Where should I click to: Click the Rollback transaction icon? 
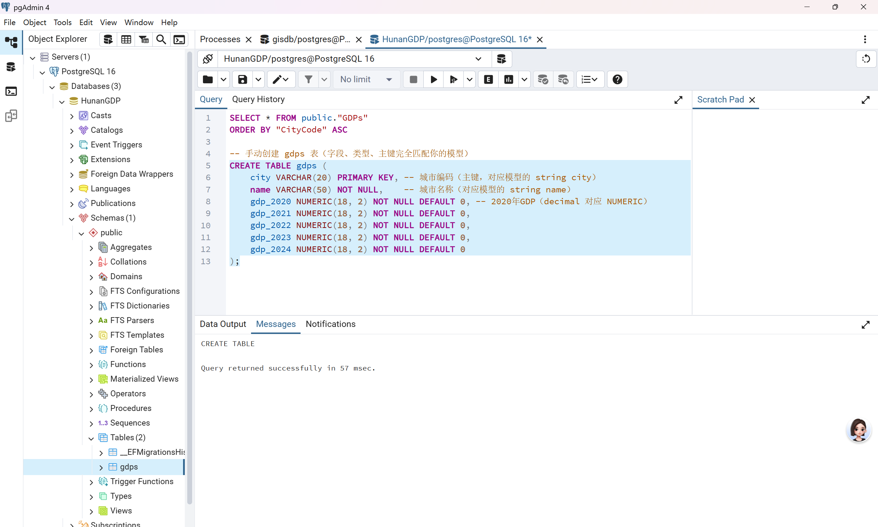pos(563,79)
